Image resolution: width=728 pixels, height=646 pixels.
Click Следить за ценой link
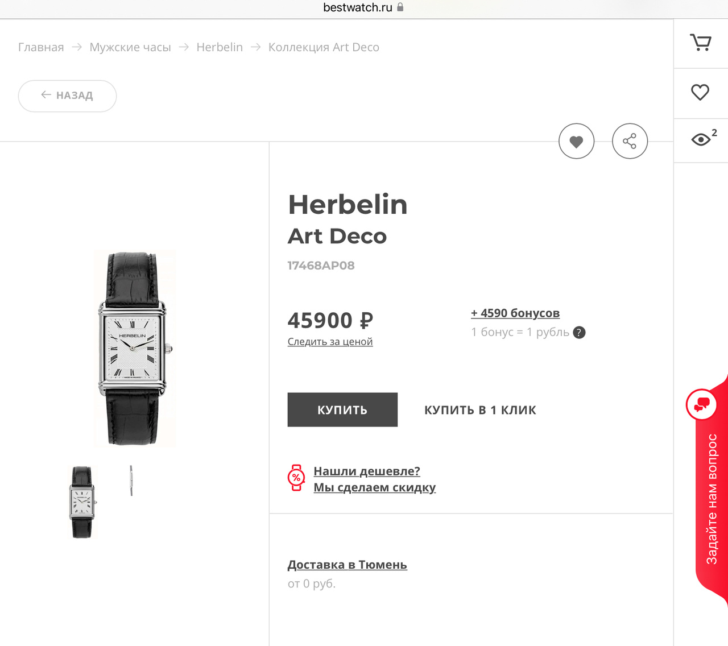pyautogui.click(x=330, y=342)
